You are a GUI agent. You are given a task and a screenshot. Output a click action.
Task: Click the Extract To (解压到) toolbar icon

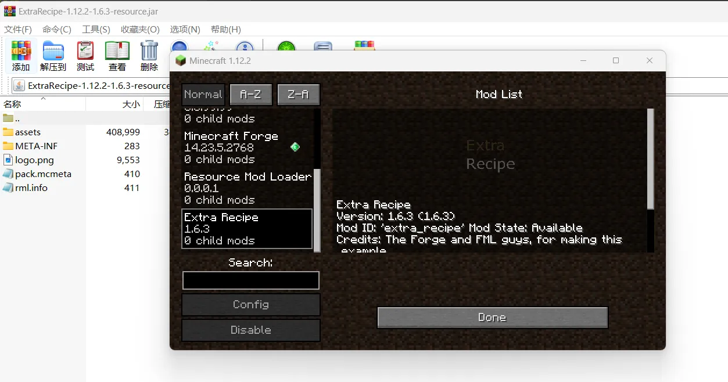[x=53, y=51]
